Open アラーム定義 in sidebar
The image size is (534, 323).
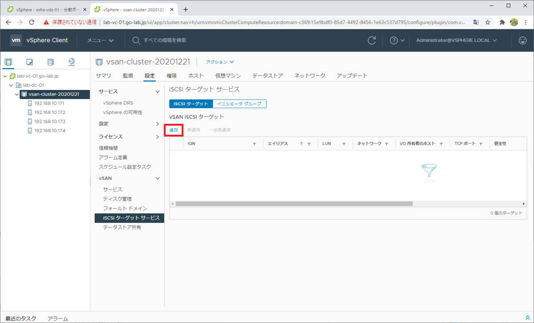pyautogui.click(x=113, y=157)
